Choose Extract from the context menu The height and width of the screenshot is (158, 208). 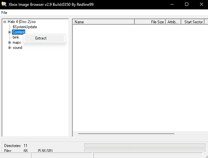pyautogui.click(x=41, y=38)
